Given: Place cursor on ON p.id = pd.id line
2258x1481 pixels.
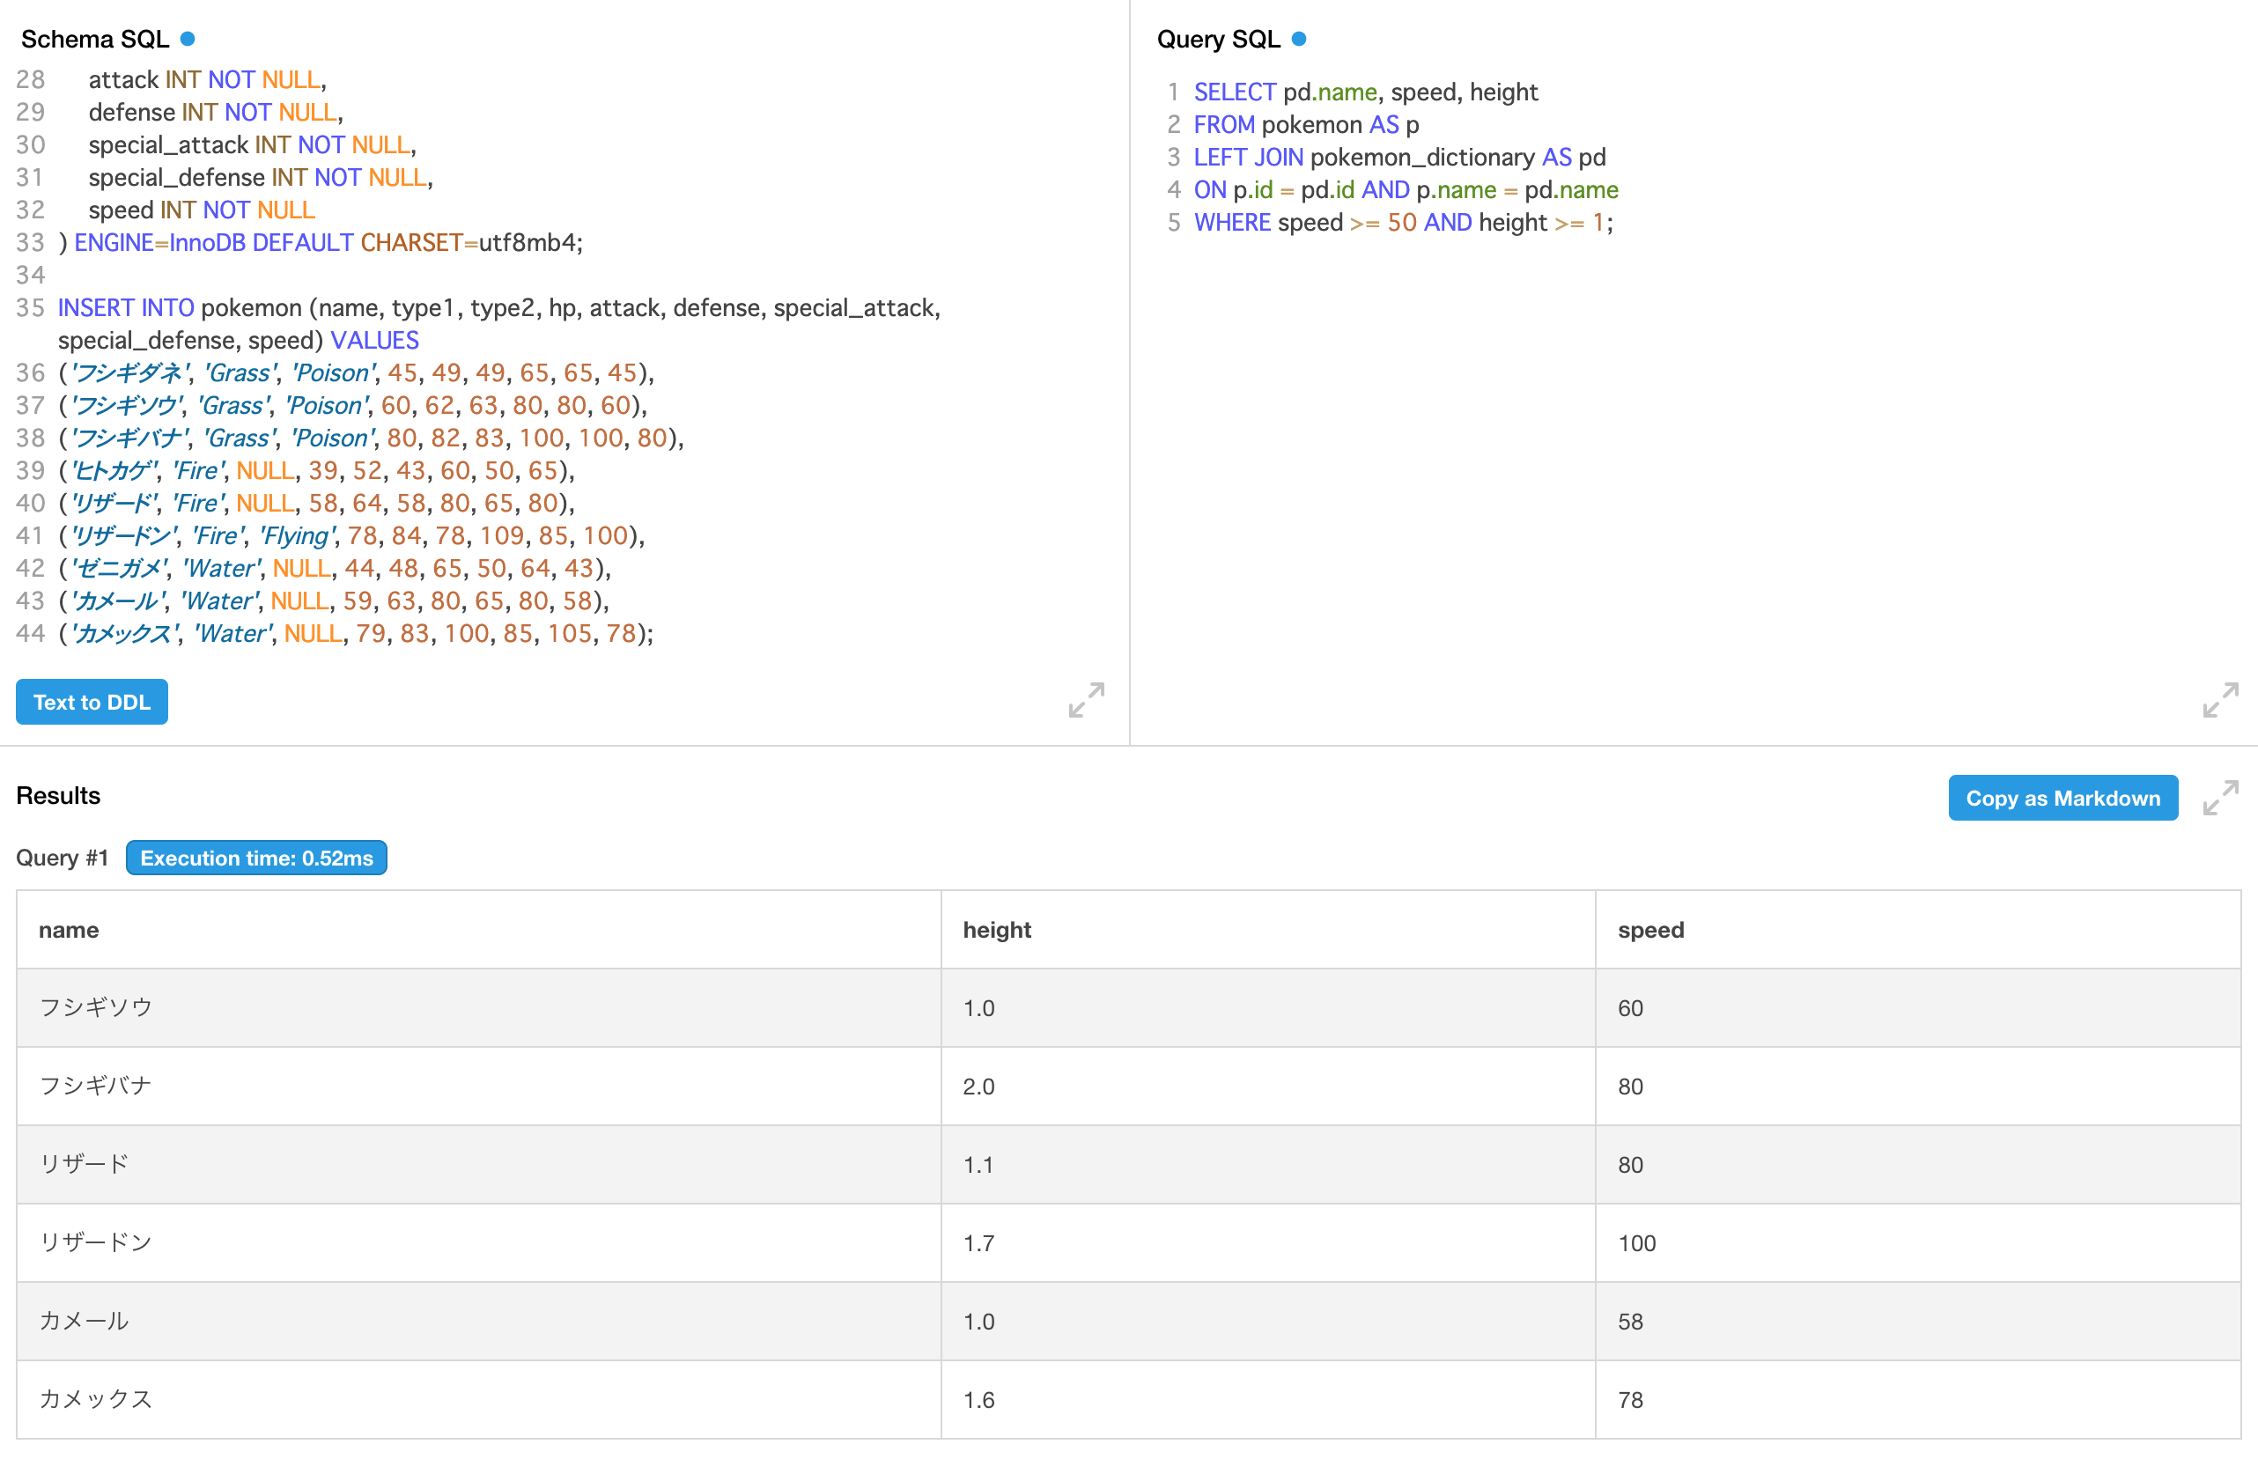Looking at the screenshot, I should (x=1405, y=190).
